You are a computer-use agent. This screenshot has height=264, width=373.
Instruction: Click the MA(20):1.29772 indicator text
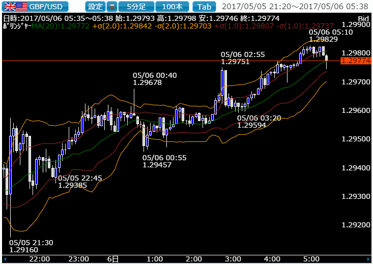coord(61,26)
